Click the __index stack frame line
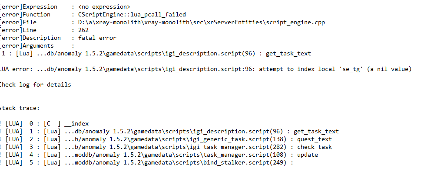Image resolution: width=421 pixels, height=171 pixels. (x=44, y=124)
